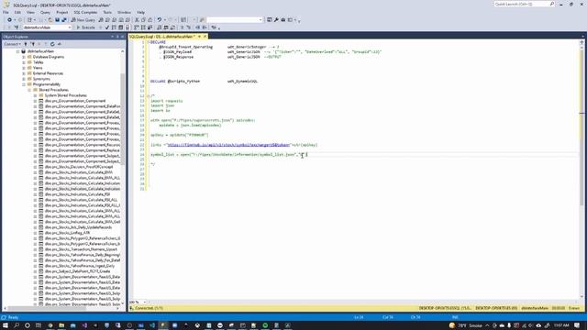Click the hyperlink URL in the code
This screenshot has height=330, width=587.
click(228, 145)
